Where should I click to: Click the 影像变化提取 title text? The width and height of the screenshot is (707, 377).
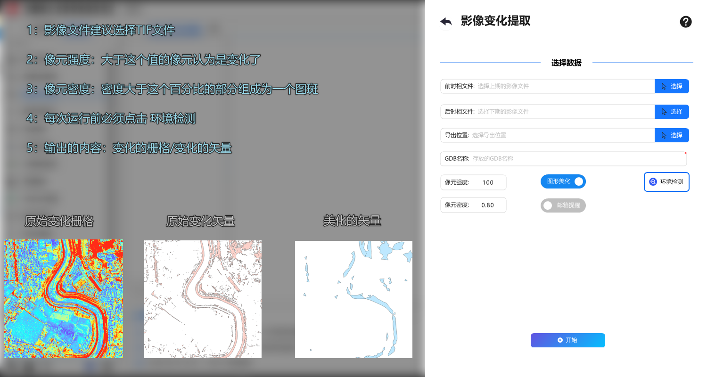tap(495, 21)
